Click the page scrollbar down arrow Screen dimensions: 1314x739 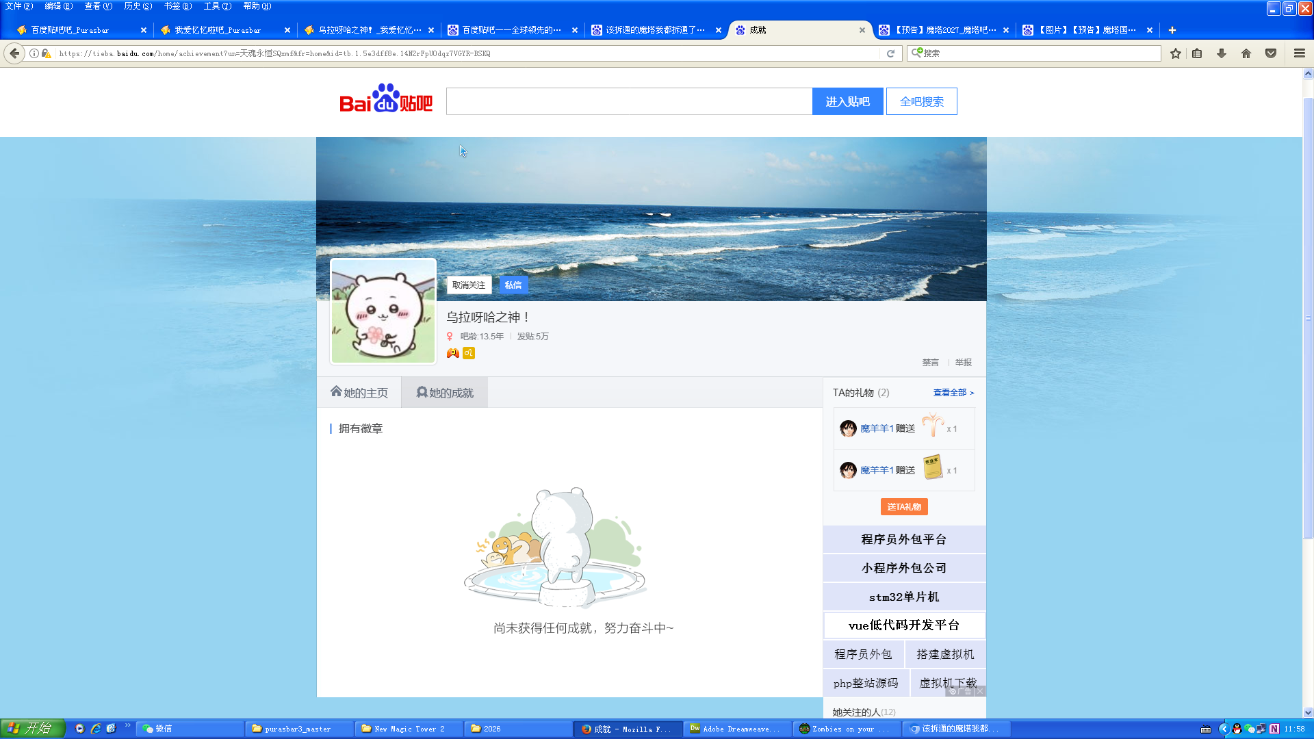(1308, 712)
